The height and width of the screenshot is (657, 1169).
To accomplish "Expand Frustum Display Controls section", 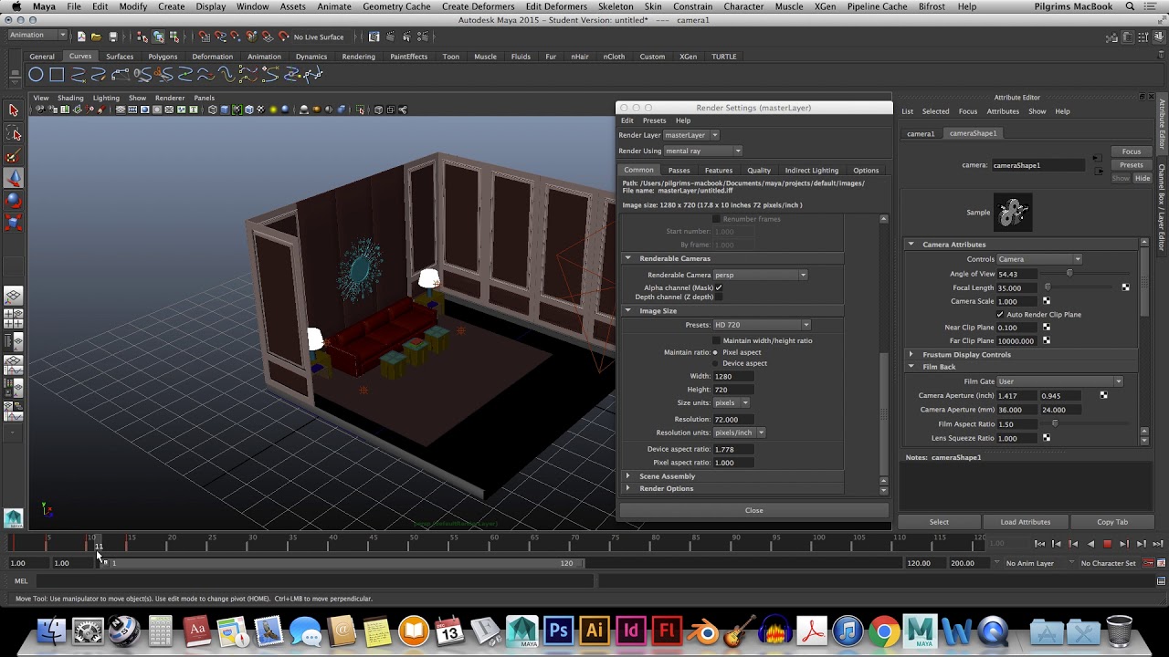I will click(x=911, y=354).
